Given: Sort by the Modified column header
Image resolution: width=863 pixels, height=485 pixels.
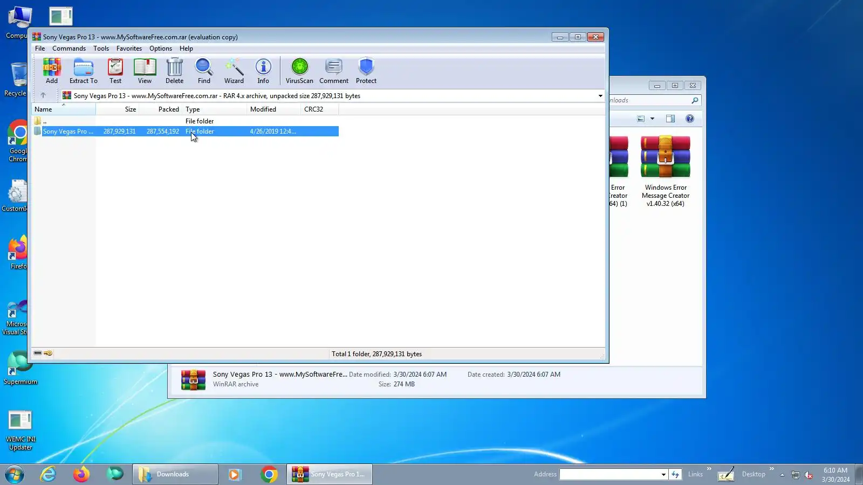Looking at the screenshot, I should tap(274, 109).
